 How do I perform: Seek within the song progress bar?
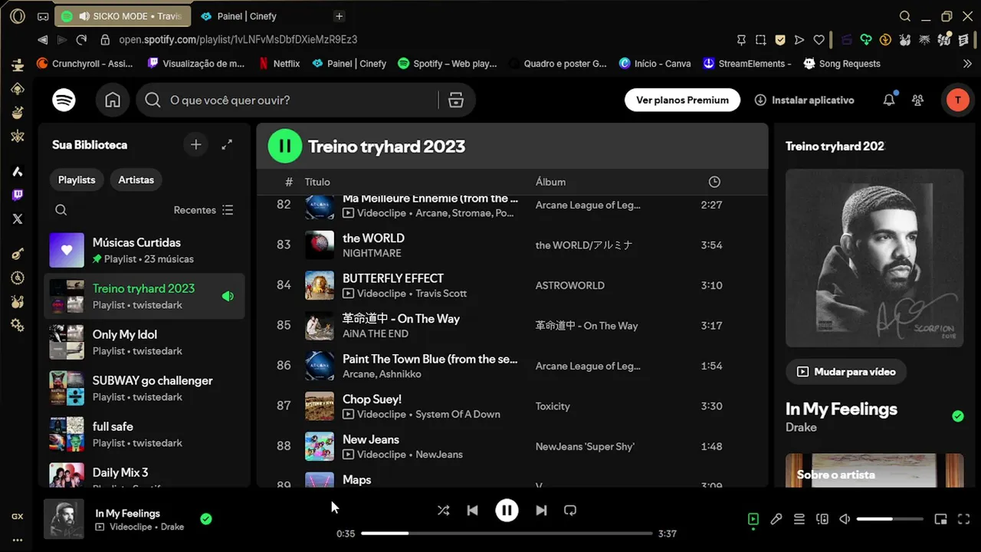coord(507,534)
